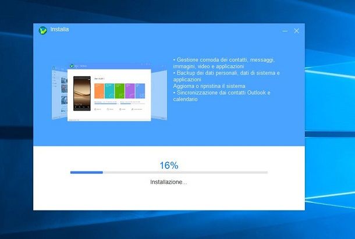Click the app preview screenshot with the phone
This screenshot has width=355, height=239.
click(109, 92)
